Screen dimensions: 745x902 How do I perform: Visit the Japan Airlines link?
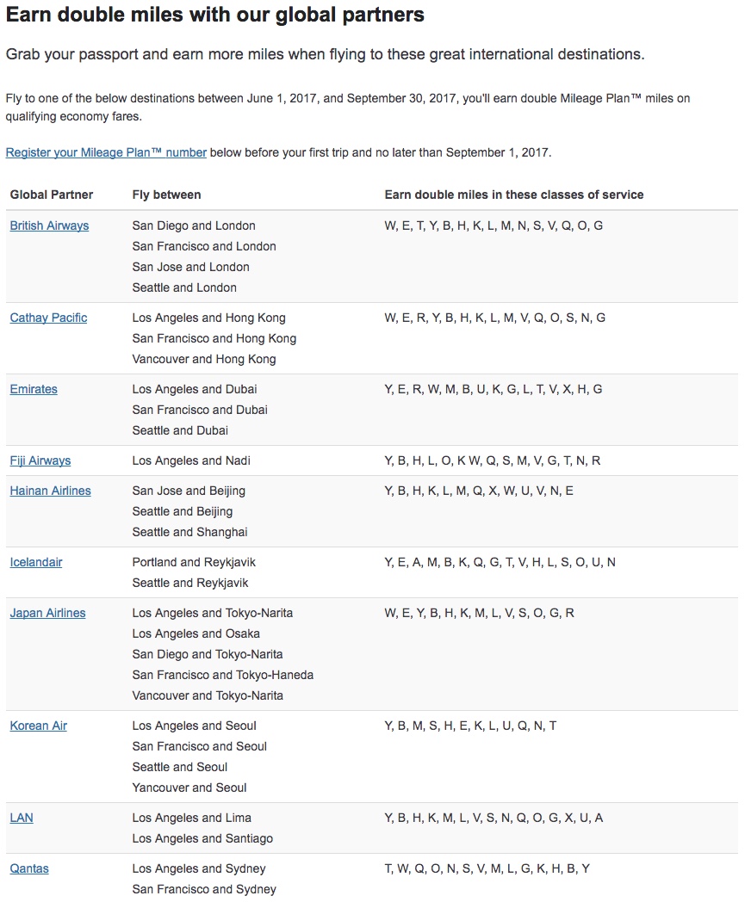47,613
